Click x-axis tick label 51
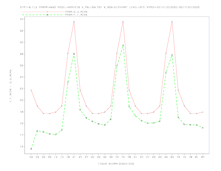 click(x=135, y=157)
